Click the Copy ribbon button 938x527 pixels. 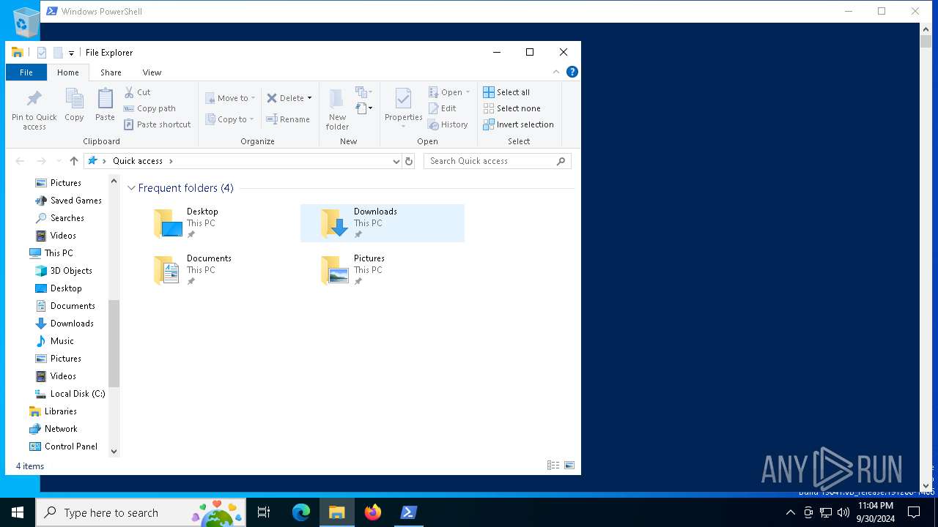(x=74, y=105)
